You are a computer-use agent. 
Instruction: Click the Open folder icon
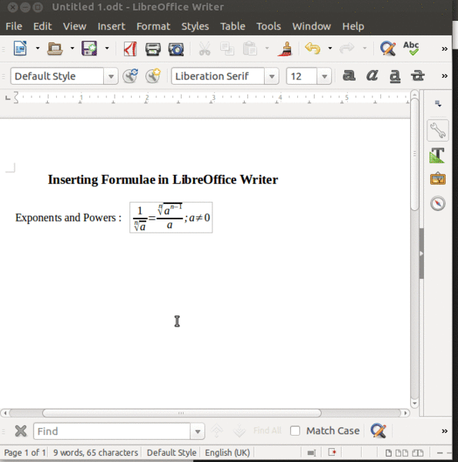coord(55,49)
